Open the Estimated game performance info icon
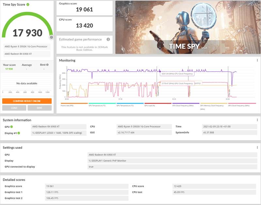This screenshot has width=261, height=205. click(x=108, y=39)
